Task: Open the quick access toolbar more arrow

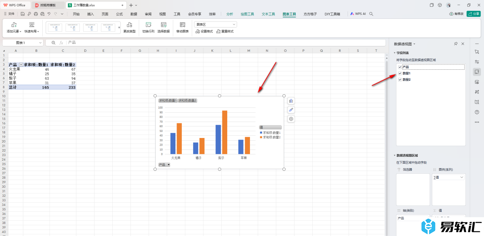Action: point(62,14)
